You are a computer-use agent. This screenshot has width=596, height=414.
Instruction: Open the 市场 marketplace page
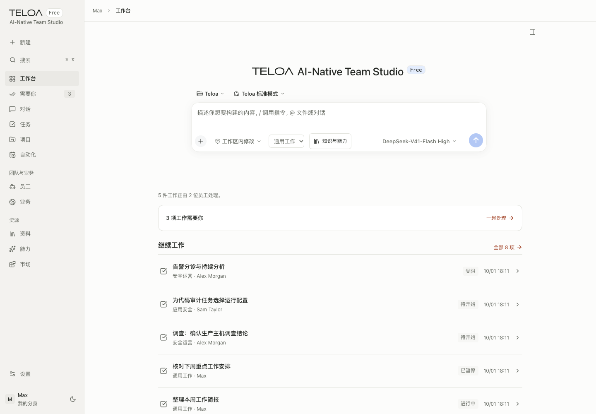[x=42, y=264]
